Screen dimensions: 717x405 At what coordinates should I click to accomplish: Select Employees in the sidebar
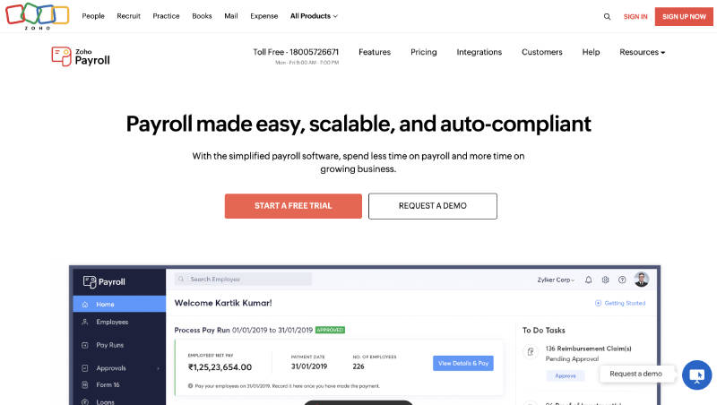(x=112, y=322)
